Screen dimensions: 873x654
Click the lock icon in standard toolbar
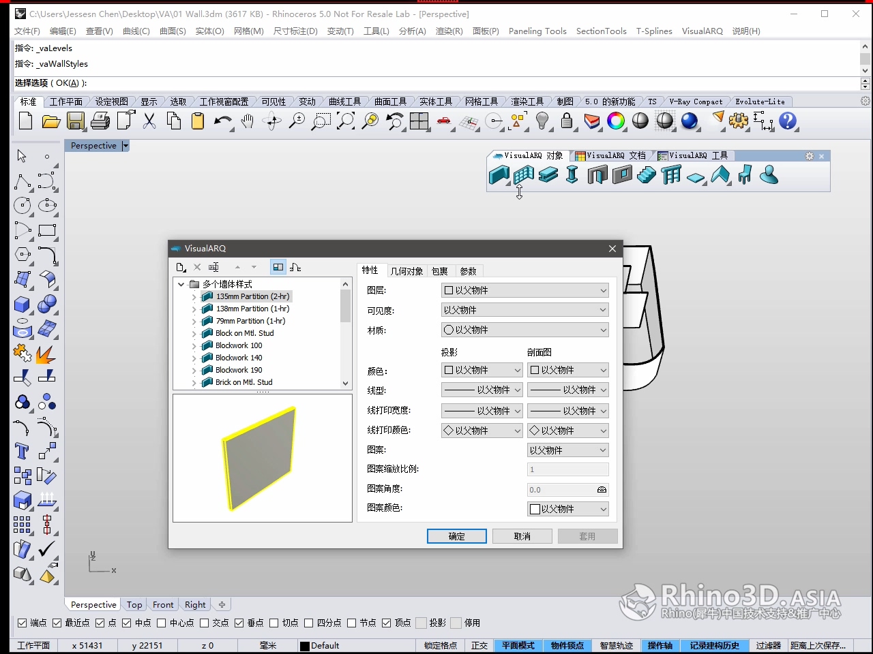(567, 121)
